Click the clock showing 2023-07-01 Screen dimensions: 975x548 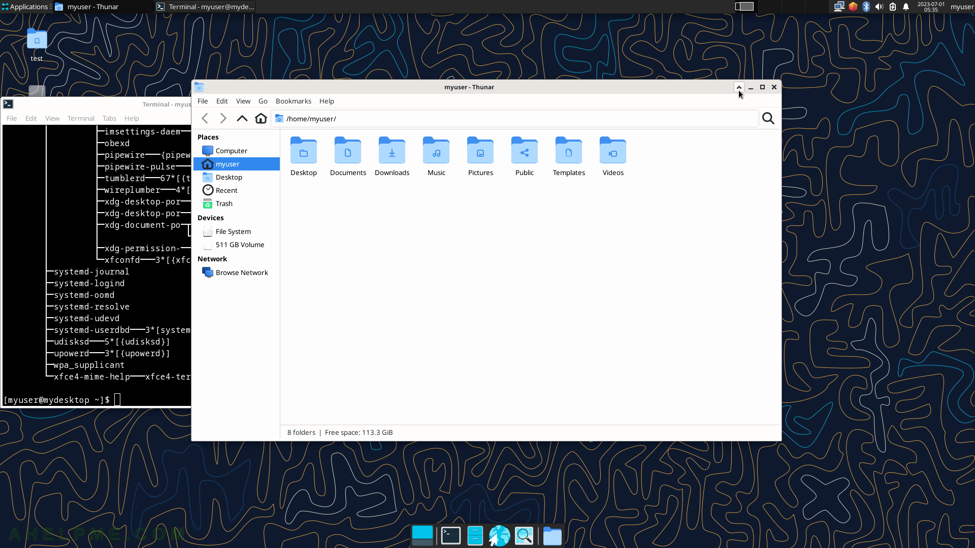coord(931,7)
